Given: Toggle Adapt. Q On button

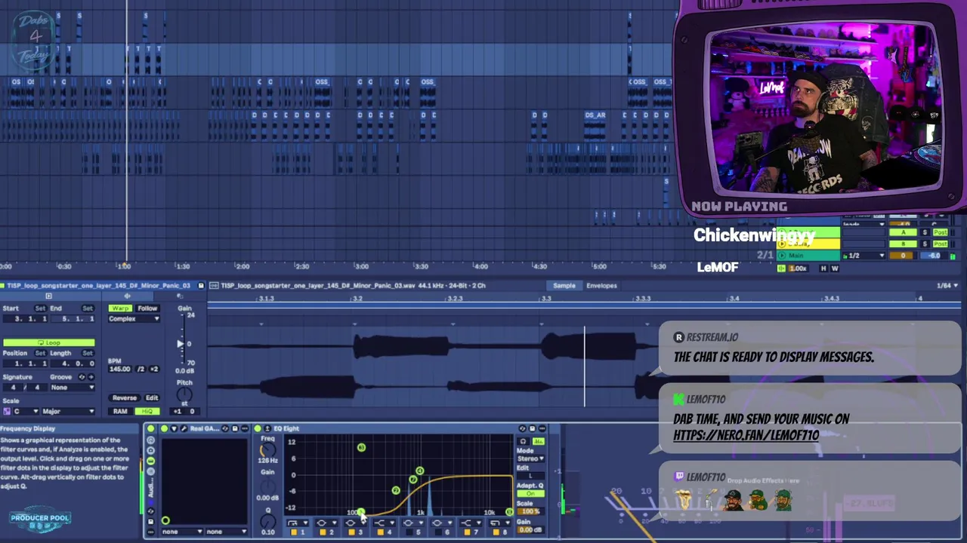Looking at the screenshot, I should tap(530, 493).
